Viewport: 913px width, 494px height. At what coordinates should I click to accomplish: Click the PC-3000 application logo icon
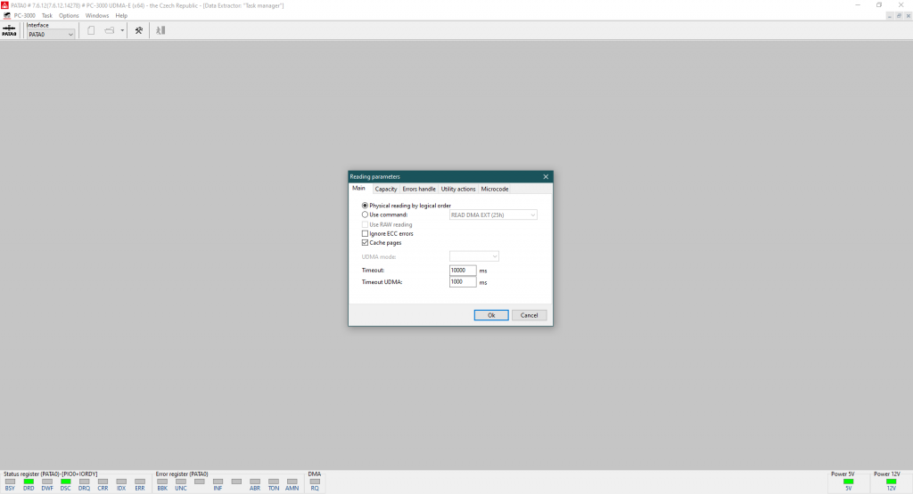point(7,15)
